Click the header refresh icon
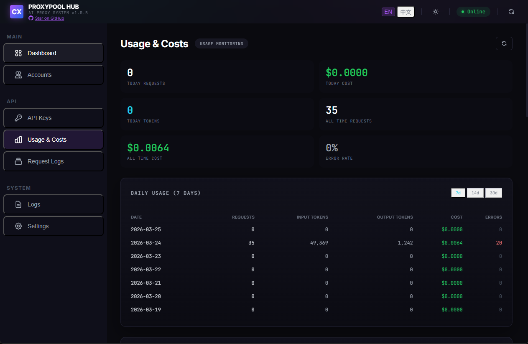The width and height of the screenshot is (528, 344). (511, 12)
